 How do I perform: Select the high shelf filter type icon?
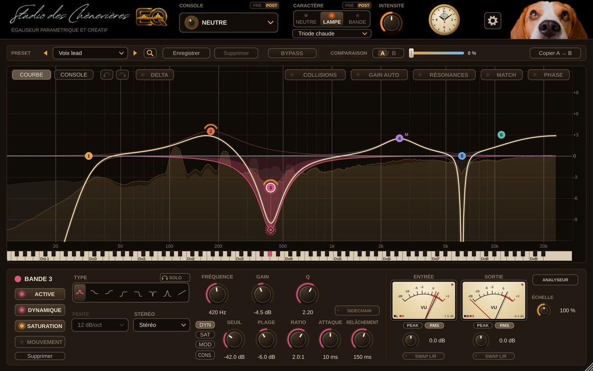pos(109,292)
